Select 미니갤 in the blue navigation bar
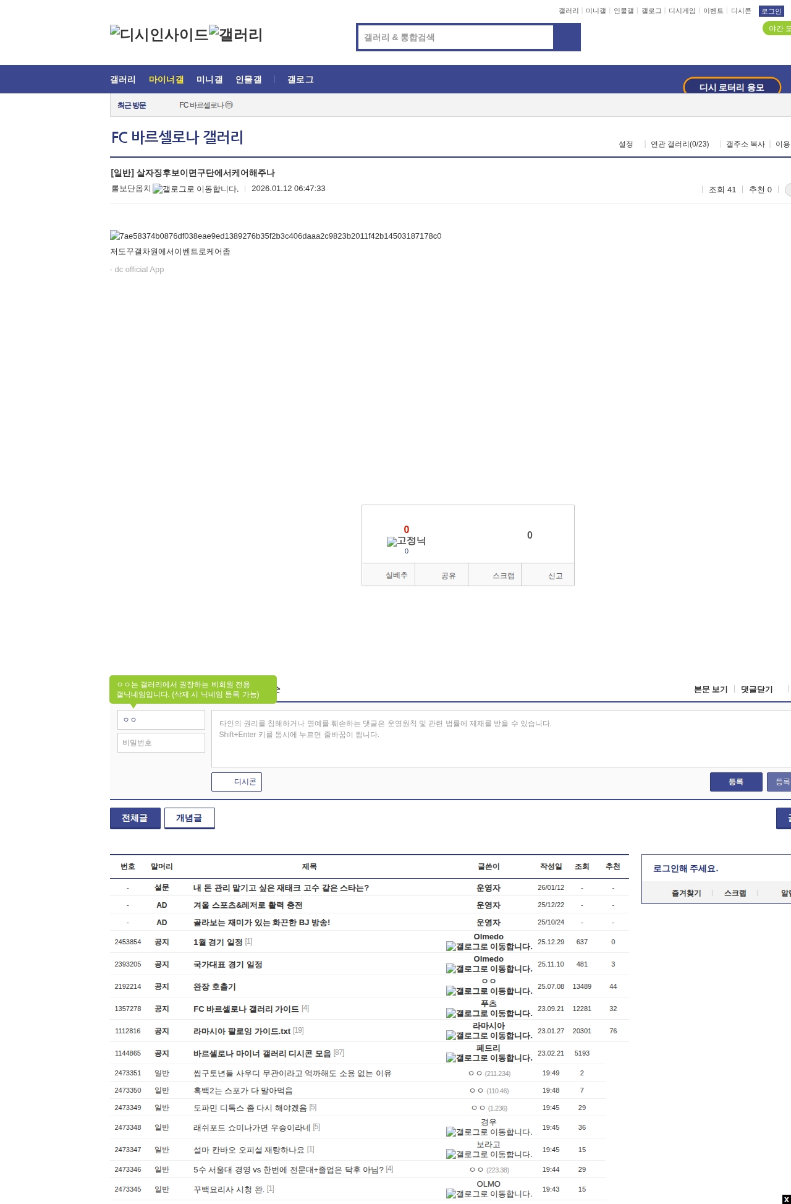This screenshot has height=1204, width=791. tap(209, 80)
